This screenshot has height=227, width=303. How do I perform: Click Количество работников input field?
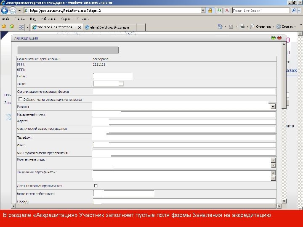coord(124,193)
